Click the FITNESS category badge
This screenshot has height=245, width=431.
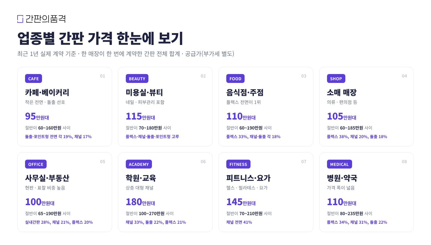tap(238, 164)
